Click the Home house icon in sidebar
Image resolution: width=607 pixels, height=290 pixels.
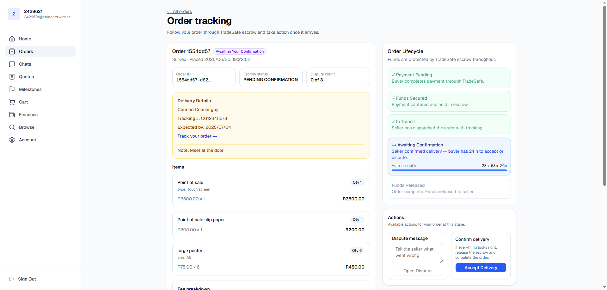[x=12, y=39]
